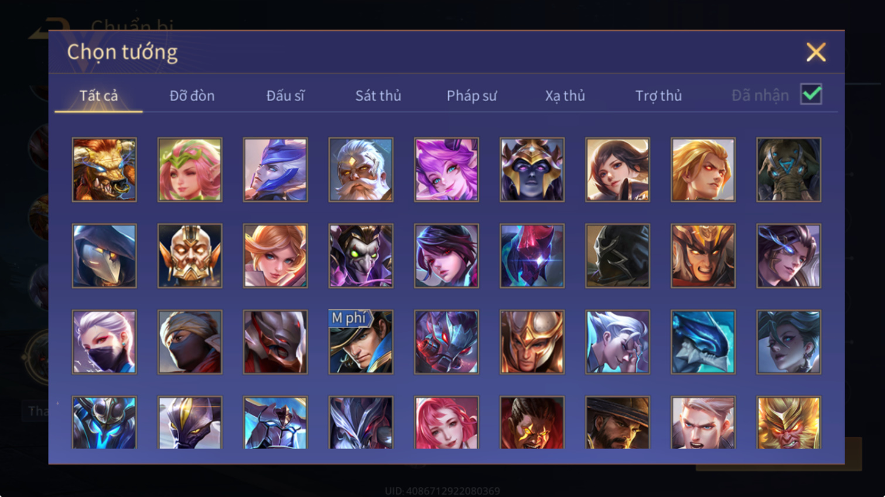Pick the pink-haired hero with green leaf crown
Screen dimensions: 885x497
click(x=190, y=170)
